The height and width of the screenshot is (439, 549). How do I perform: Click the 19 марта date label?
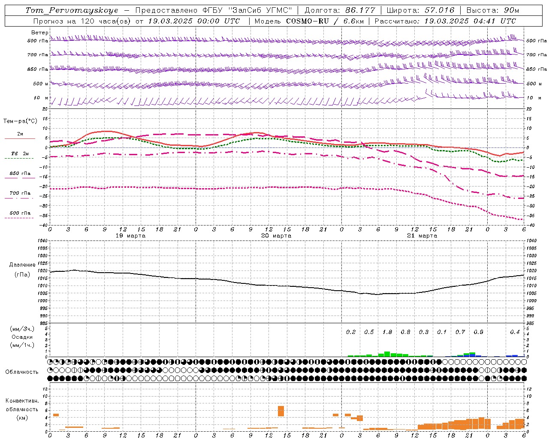130,236
